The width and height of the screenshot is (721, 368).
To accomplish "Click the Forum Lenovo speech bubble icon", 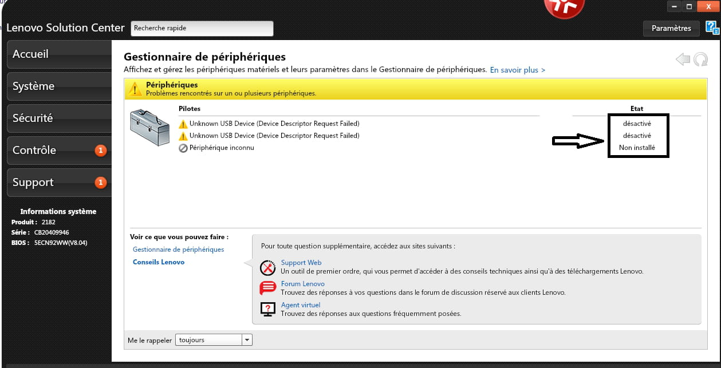I will pyautogui.click(x=268, y=288).
